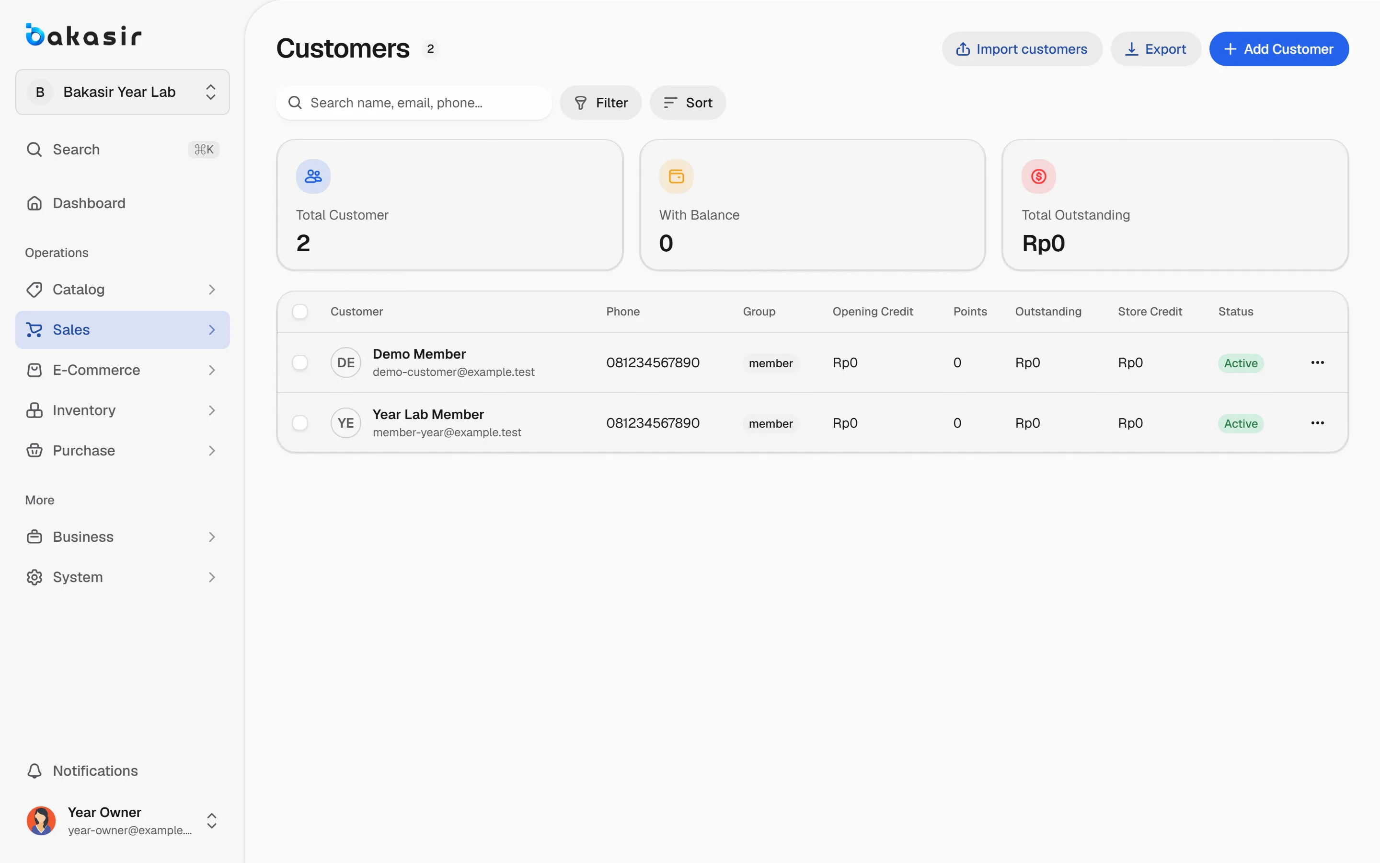Click the DE avatar of Demo Member

(345, 362)
